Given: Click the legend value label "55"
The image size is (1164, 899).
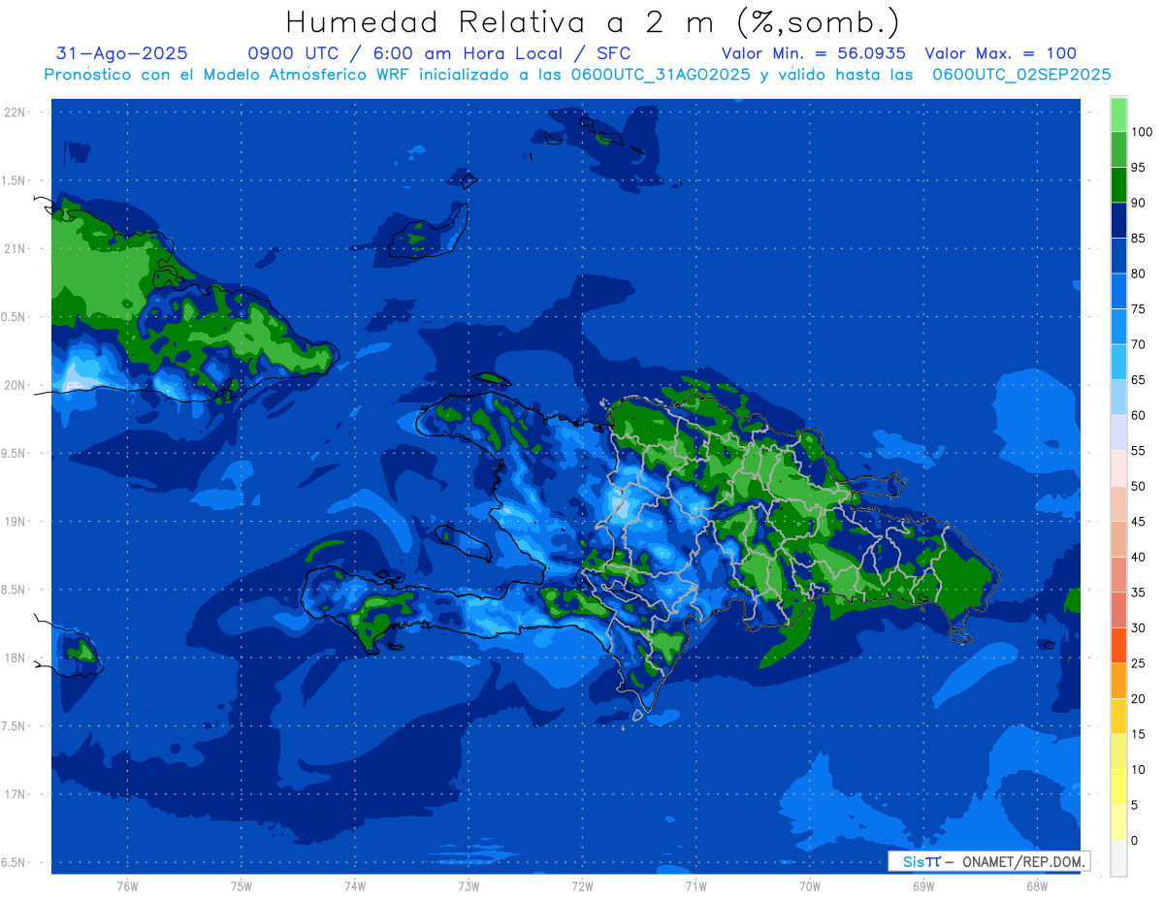Looking at the screenshot, I should tap(1138, 451).
